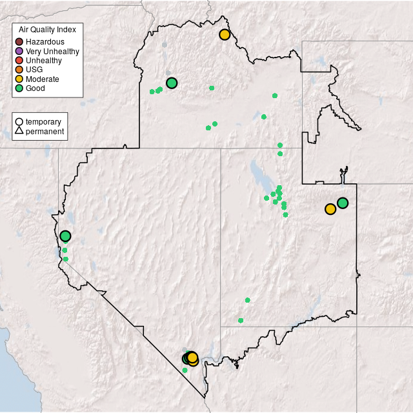Click the "Air Quality Index" legend title

click(48, 30)
